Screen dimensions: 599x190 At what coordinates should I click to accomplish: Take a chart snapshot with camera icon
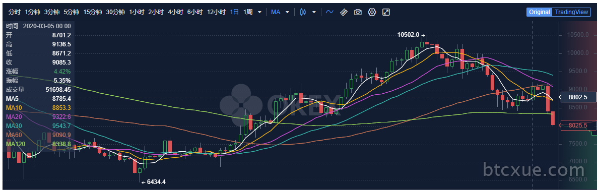[x=358, y=12]
